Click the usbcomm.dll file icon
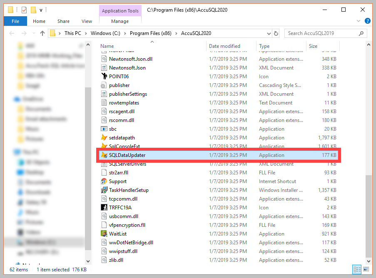 coord(104,216)
